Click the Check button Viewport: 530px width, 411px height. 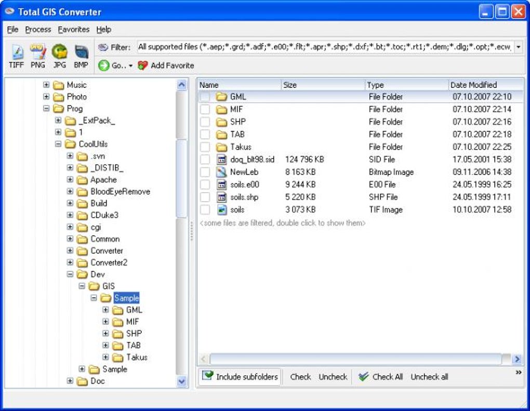[300, 377]
